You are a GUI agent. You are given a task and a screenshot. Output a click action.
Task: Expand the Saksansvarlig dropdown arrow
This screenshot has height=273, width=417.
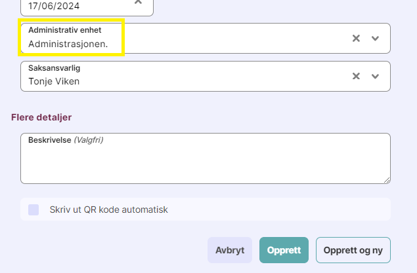point(375,77)
